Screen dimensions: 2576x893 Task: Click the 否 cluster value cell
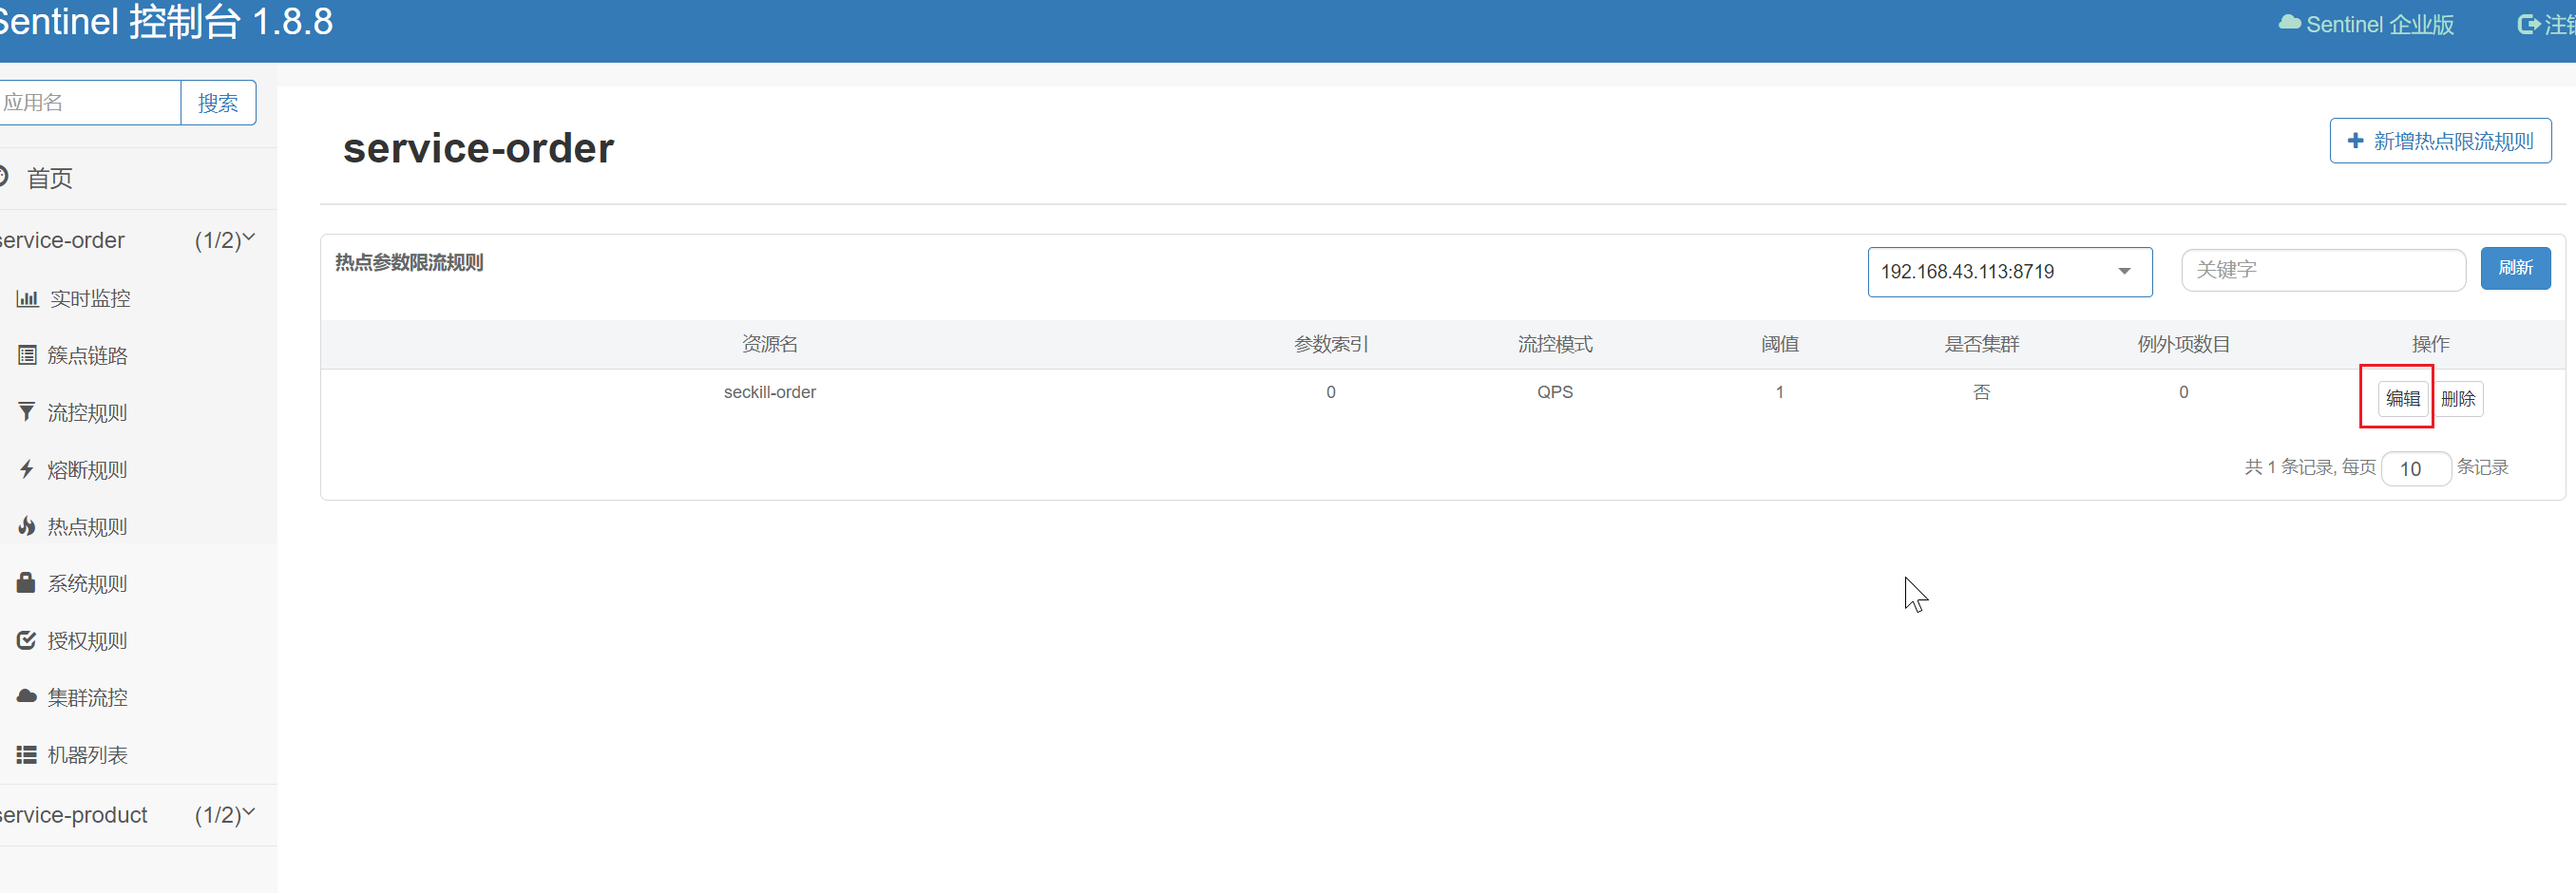(x=1981, y=392)
